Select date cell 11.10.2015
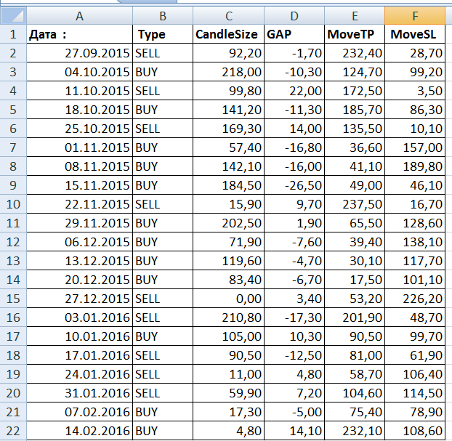 click(x=79, y=91)
